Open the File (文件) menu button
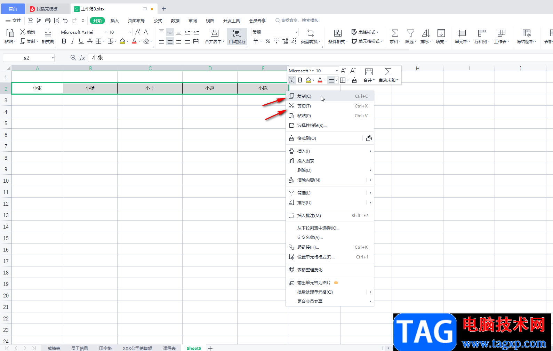 click(13, 21)
